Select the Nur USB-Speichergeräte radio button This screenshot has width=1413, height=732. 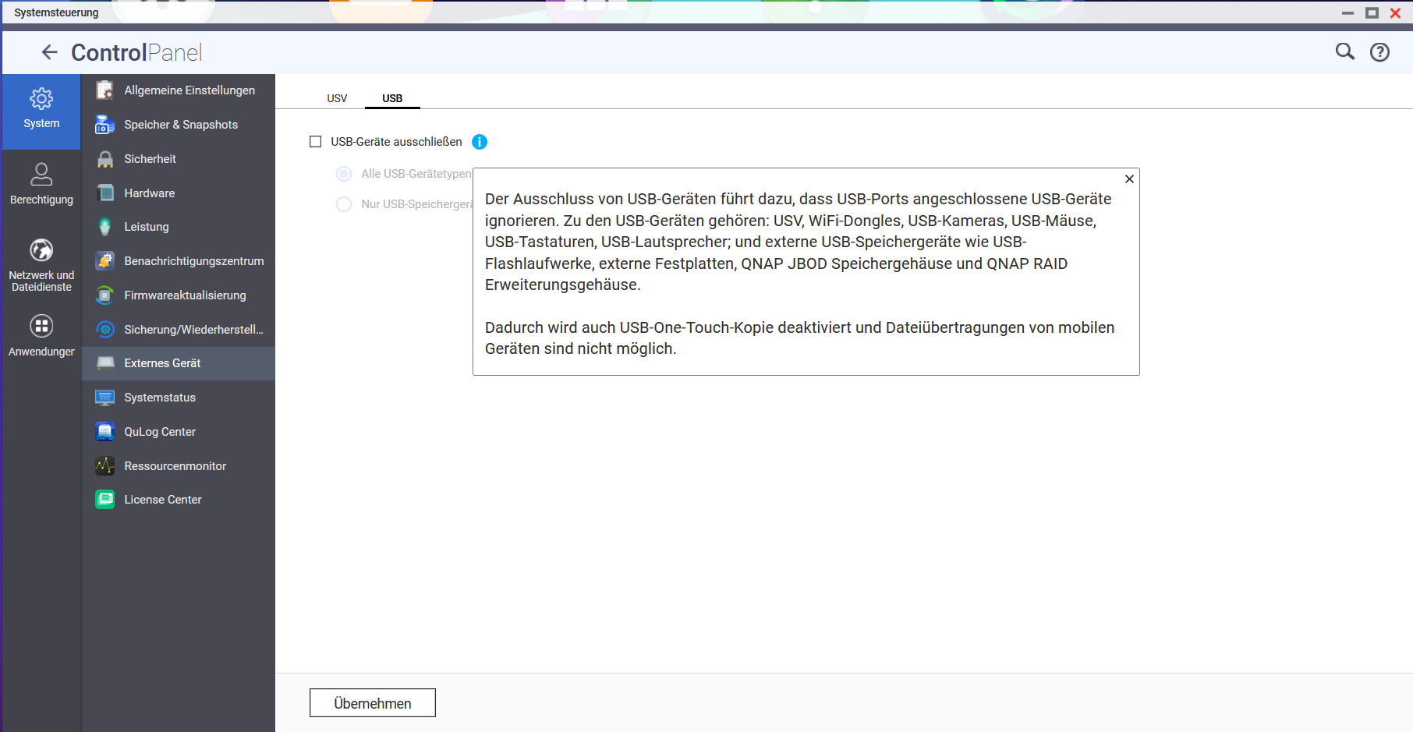tap(344, 204)
